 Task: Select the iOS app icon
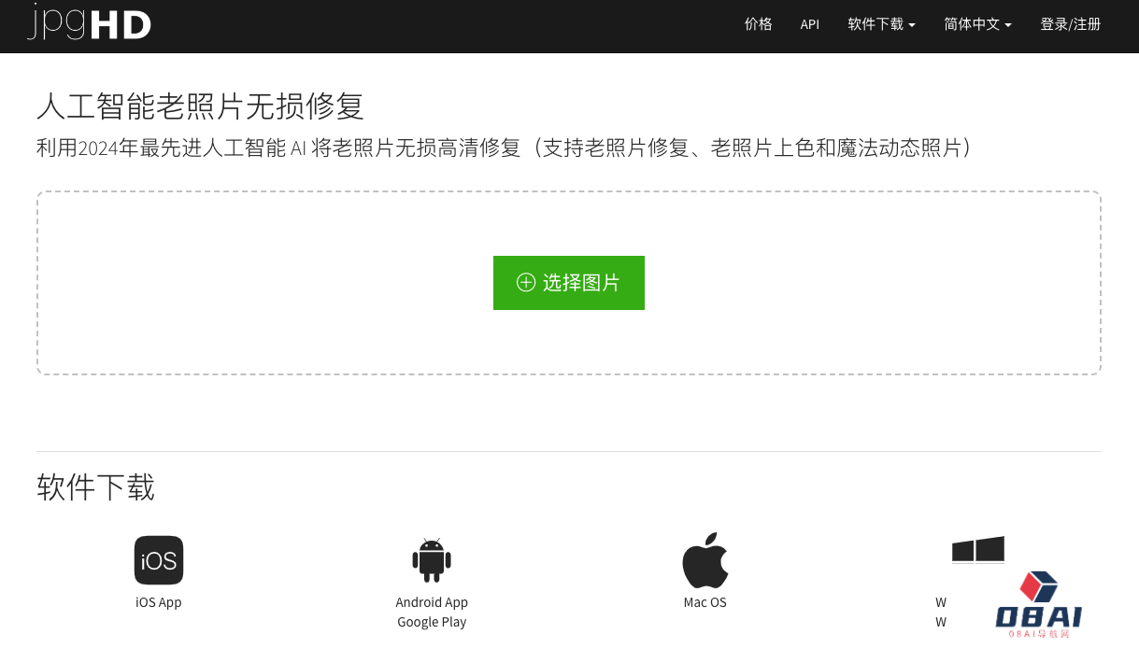(159, 560)
